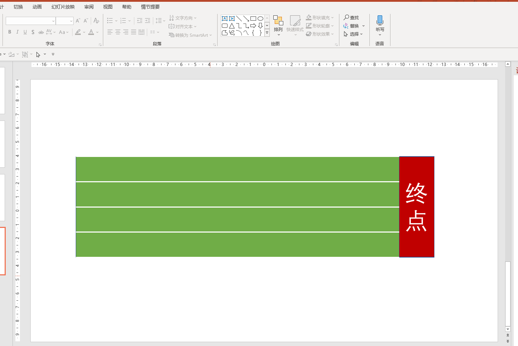Choose the right block arrow shape
The width and height of the screenshot is (518, 346).
coord(253,26)
